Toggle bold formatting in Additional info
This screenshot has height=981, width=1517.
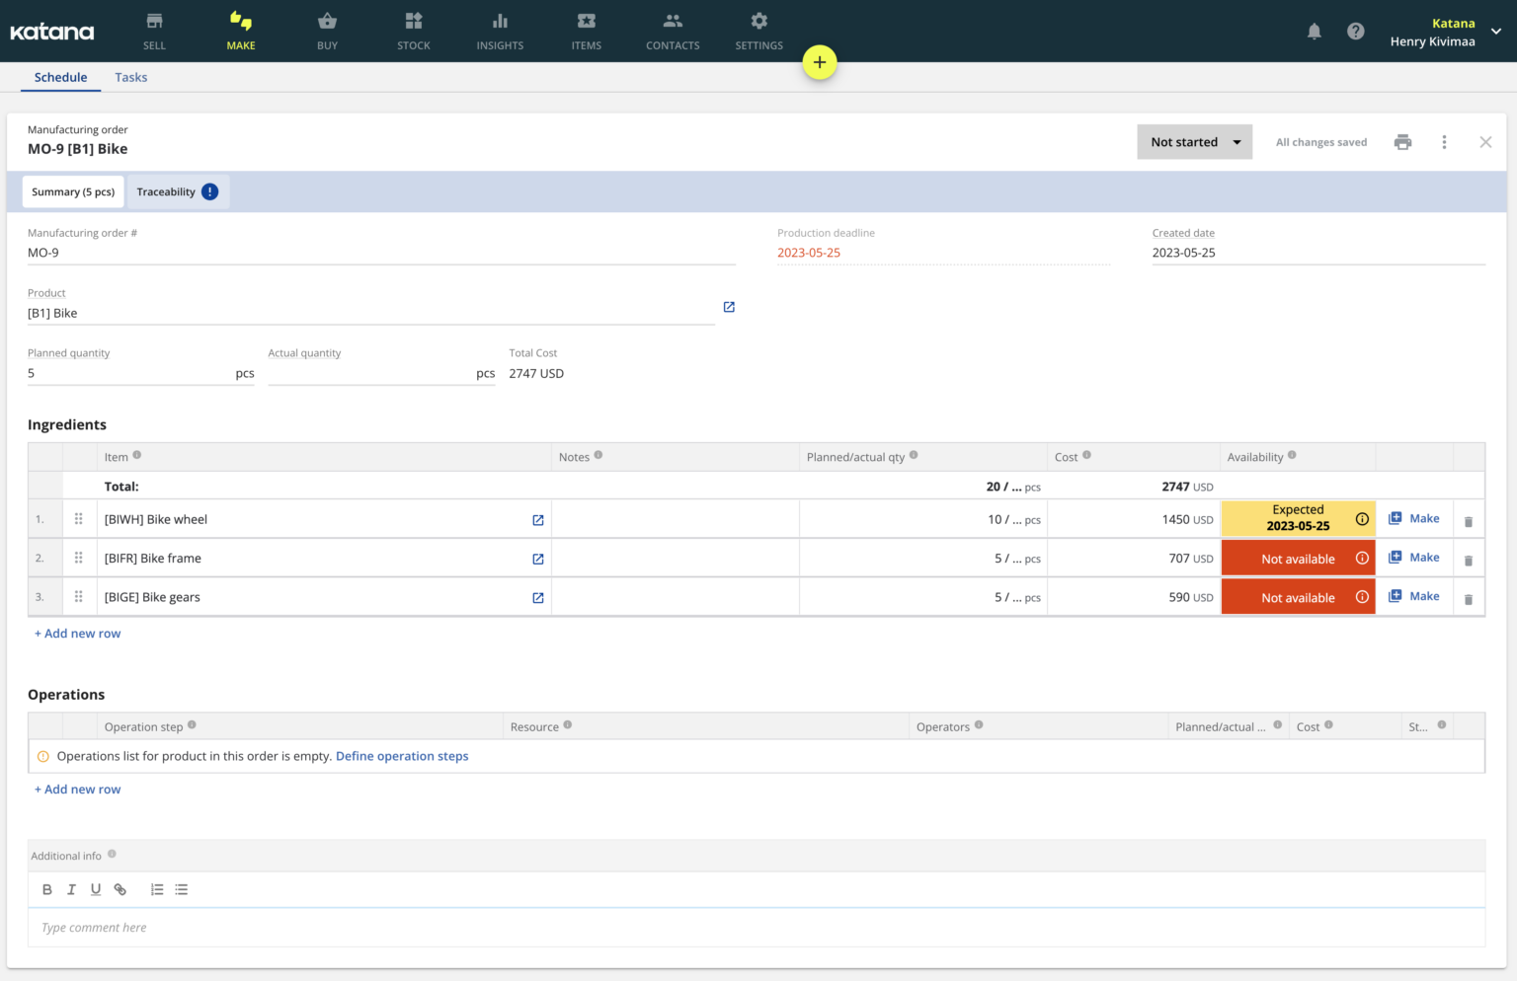(46, 889)
